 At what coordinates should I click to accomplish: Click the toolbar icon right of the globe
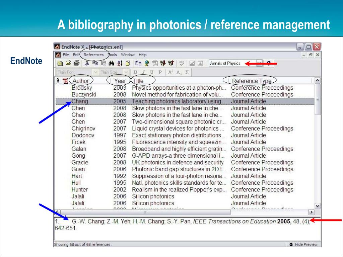[x=155, y=63]
